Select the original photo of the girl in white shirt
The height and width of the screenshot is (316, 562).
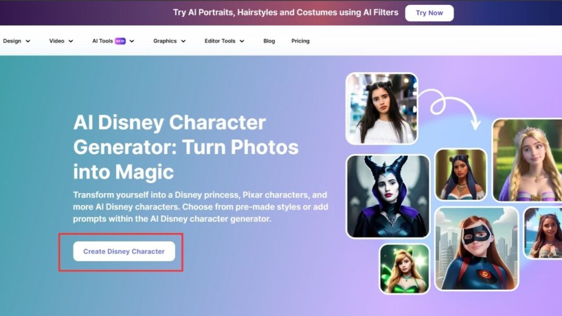click(x=381, y=109)
